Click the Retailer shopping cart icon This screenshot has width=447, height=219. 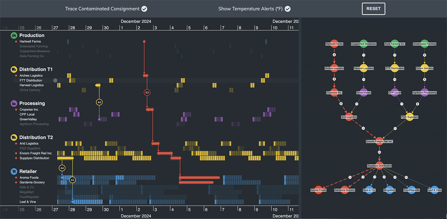pos(14,171)
